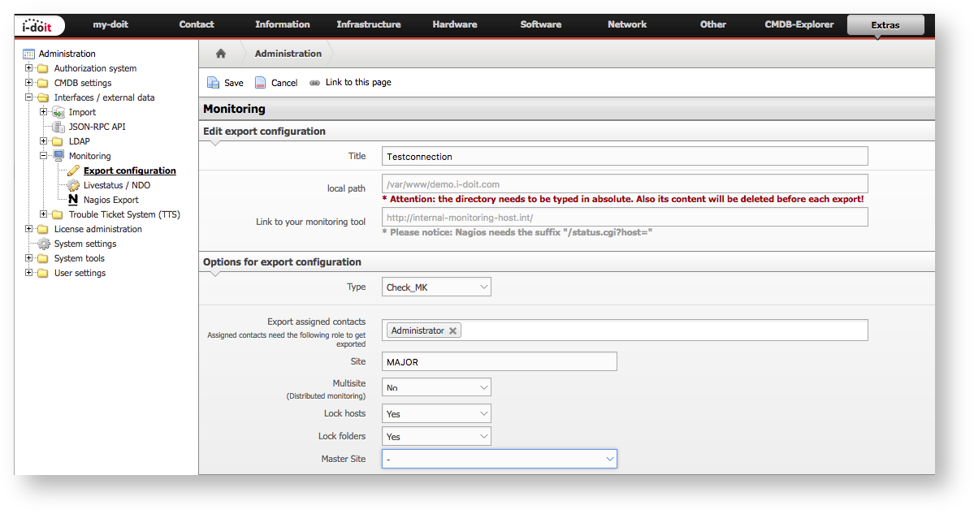Viewport: 974px width, 514px height.
Task: Select Export configuration in tree
Action: (x=130, y=171)
